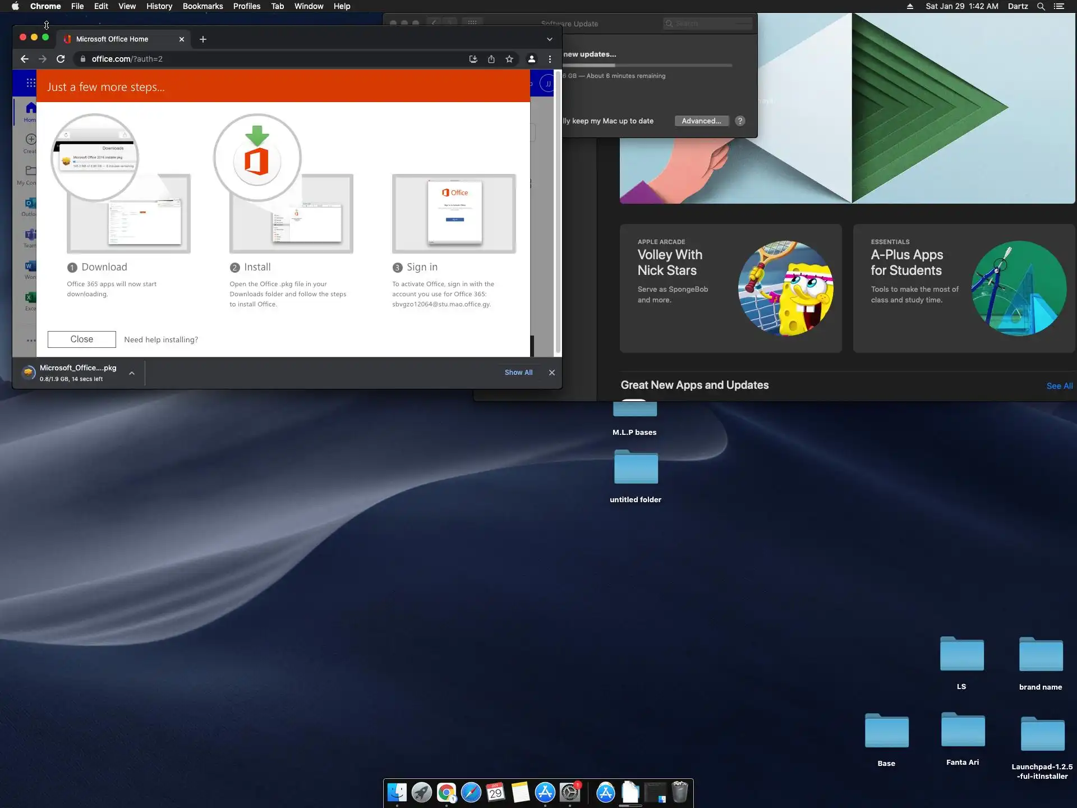Open Safari from the Dock
This screenshot has width=1077, height=808.
coord(471,792)
